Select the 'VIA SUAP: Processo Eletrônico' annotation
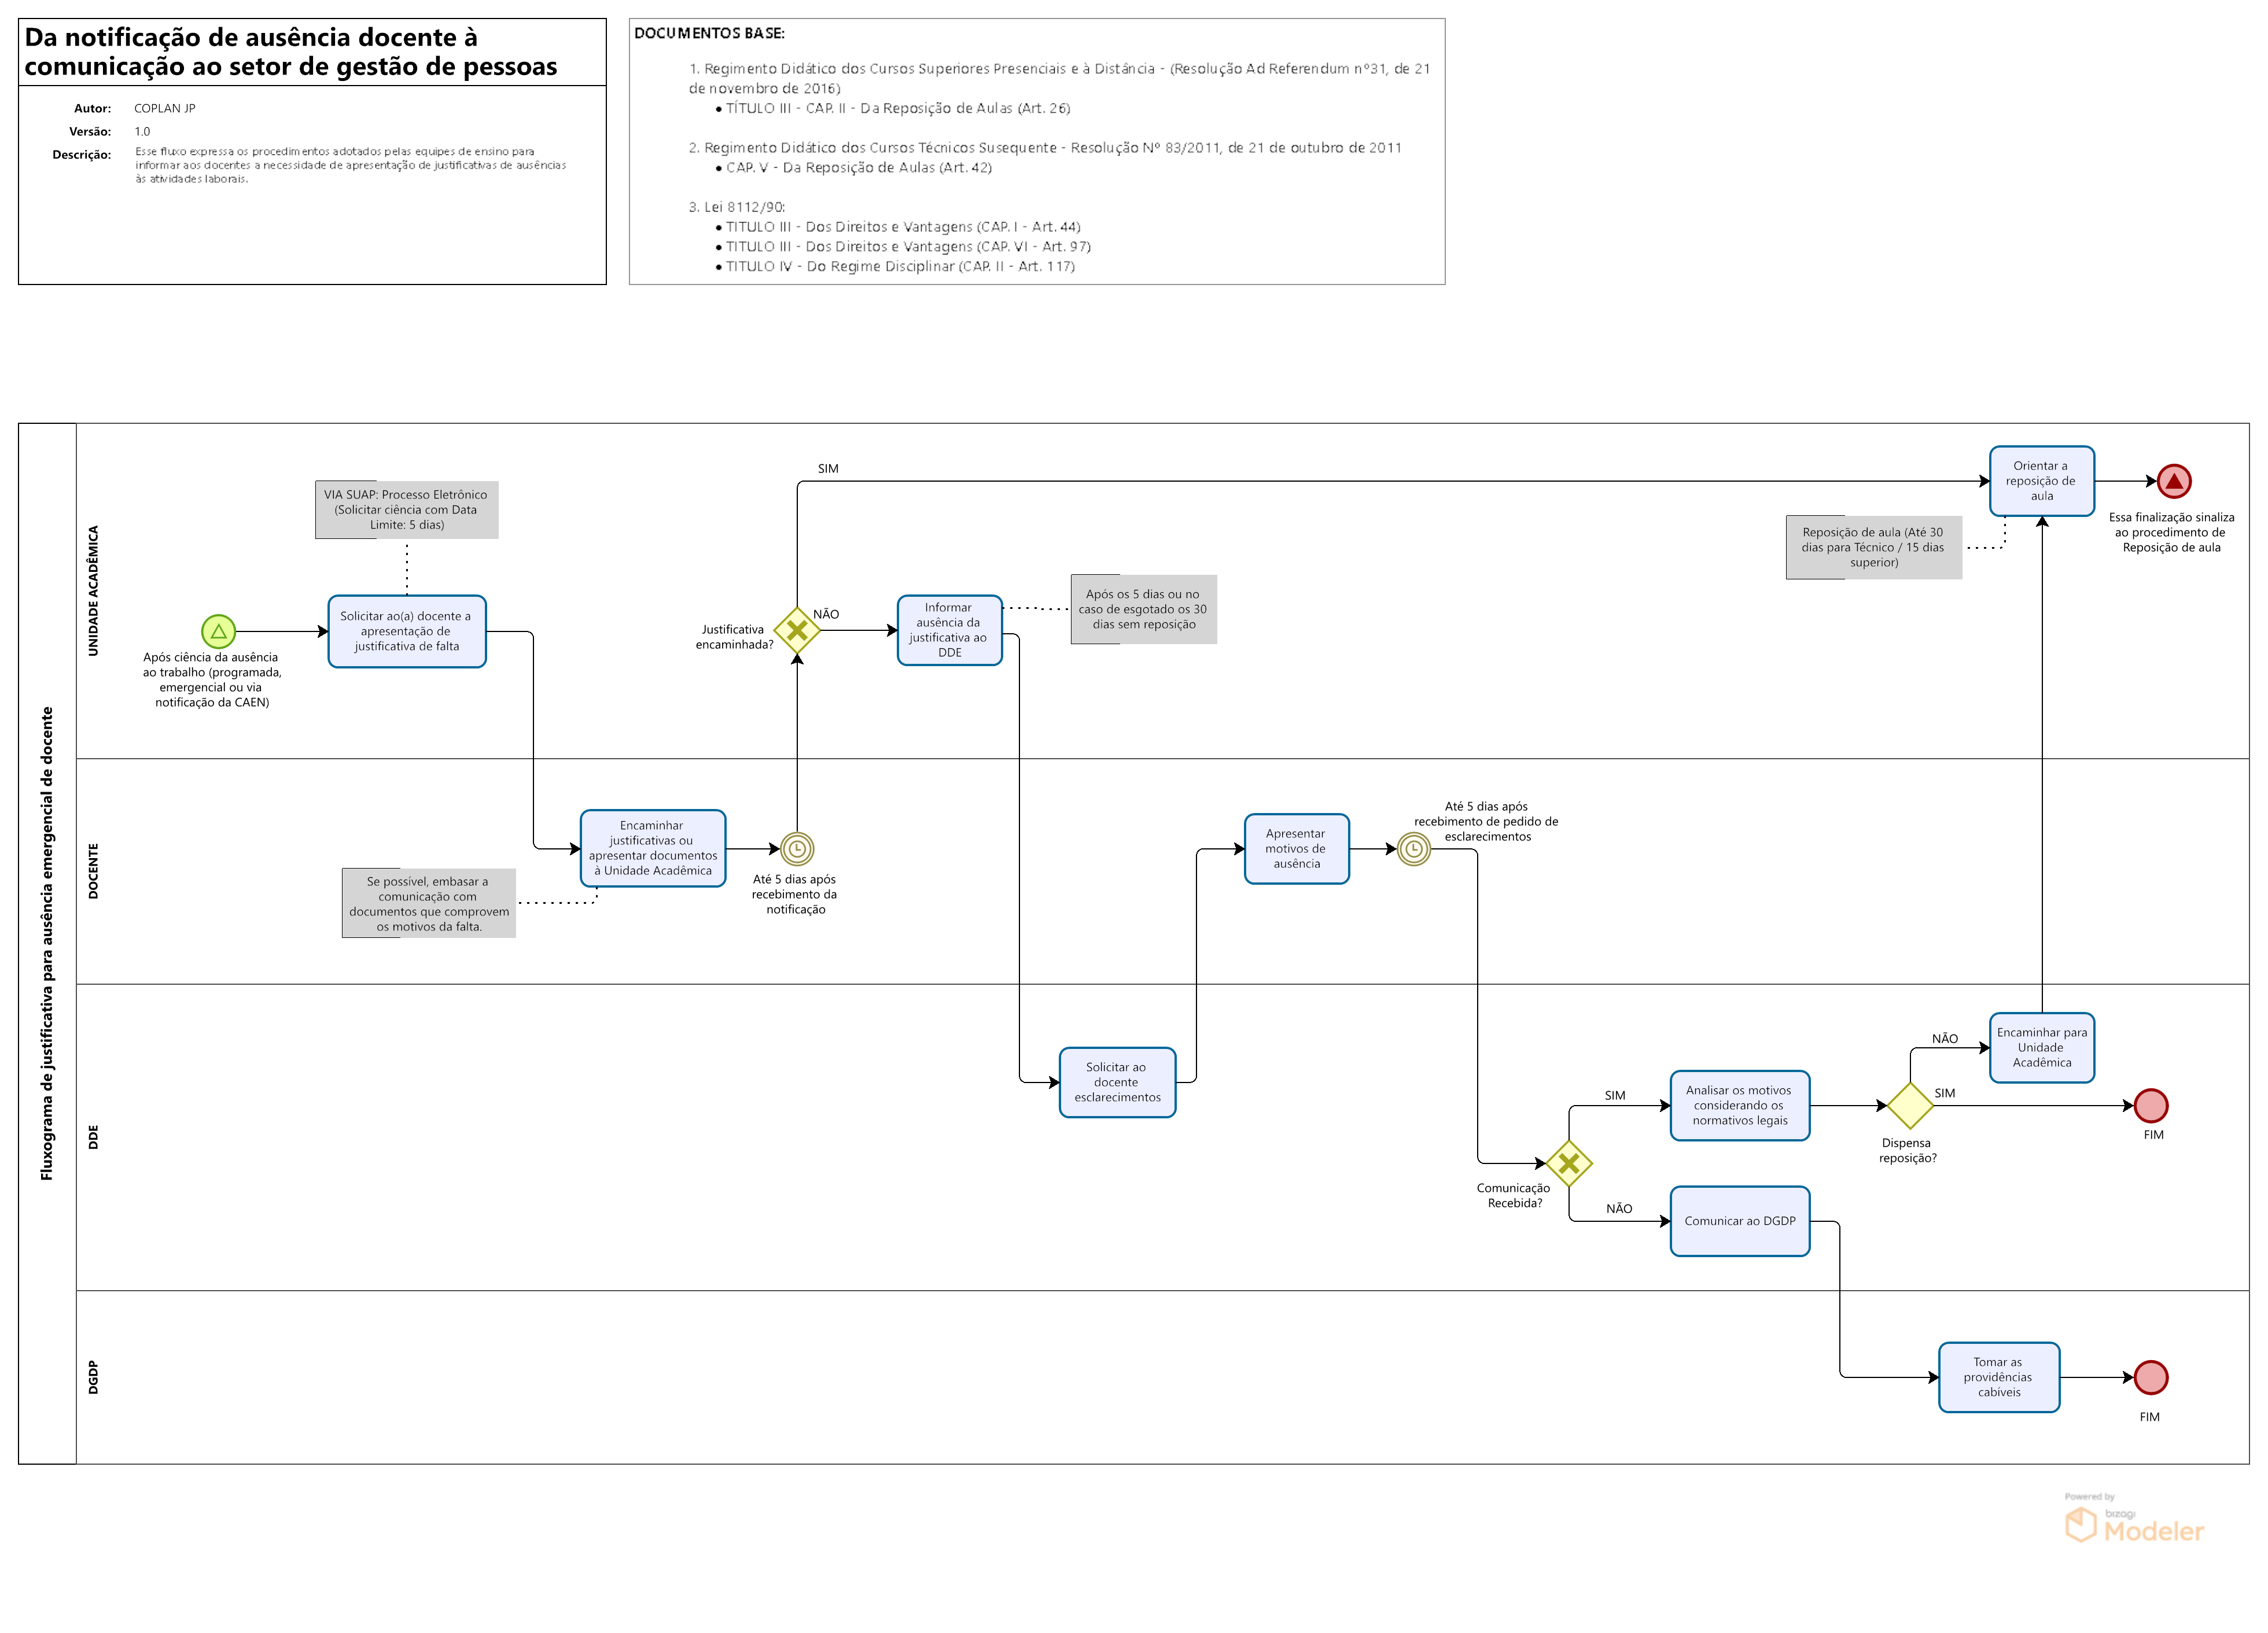 click(x=407, y=509)
